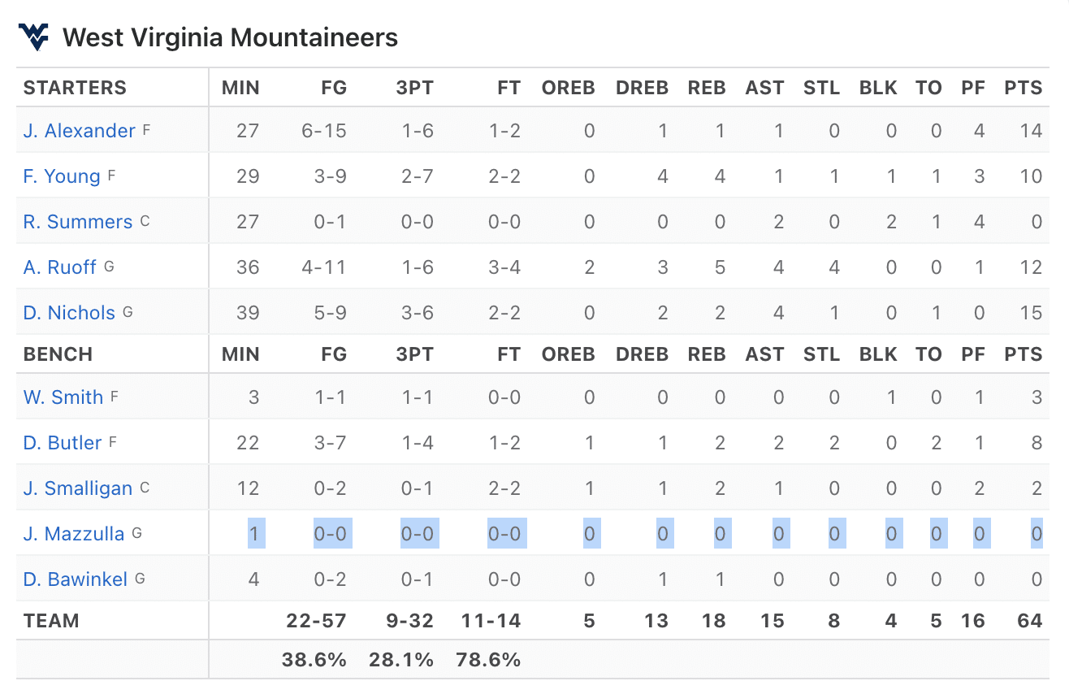
Task: Click the STARTERS column header
Action: (75, 88)
